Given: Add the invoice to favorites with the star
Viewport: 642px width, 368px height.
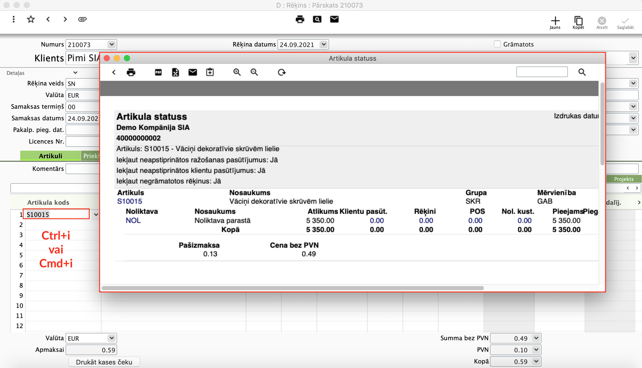Looking at the screenshot, I should [x=31, y=19].
